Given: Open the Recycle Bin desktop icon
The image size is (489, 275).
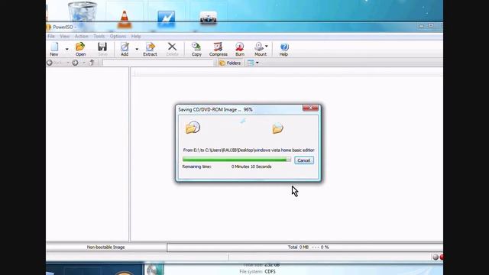Looking at the screenshot, I should pyautogui.click(x=83, y=13).
